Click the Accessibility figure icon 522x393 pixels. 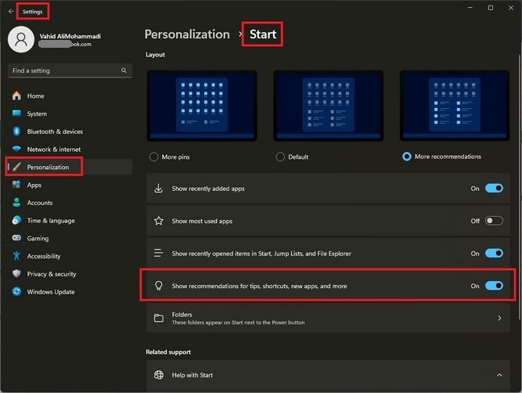16,256
